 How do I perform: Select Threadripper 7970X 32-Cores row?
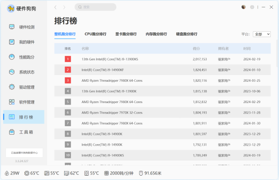[162, 112]
